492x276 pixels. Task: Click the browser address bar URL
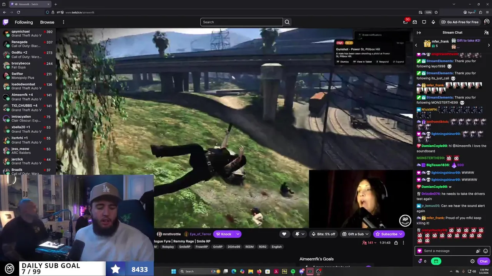[80, 12]
